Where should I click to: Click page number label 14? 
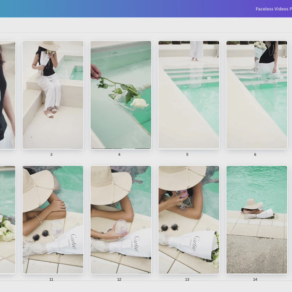click(x=255, y=279)
